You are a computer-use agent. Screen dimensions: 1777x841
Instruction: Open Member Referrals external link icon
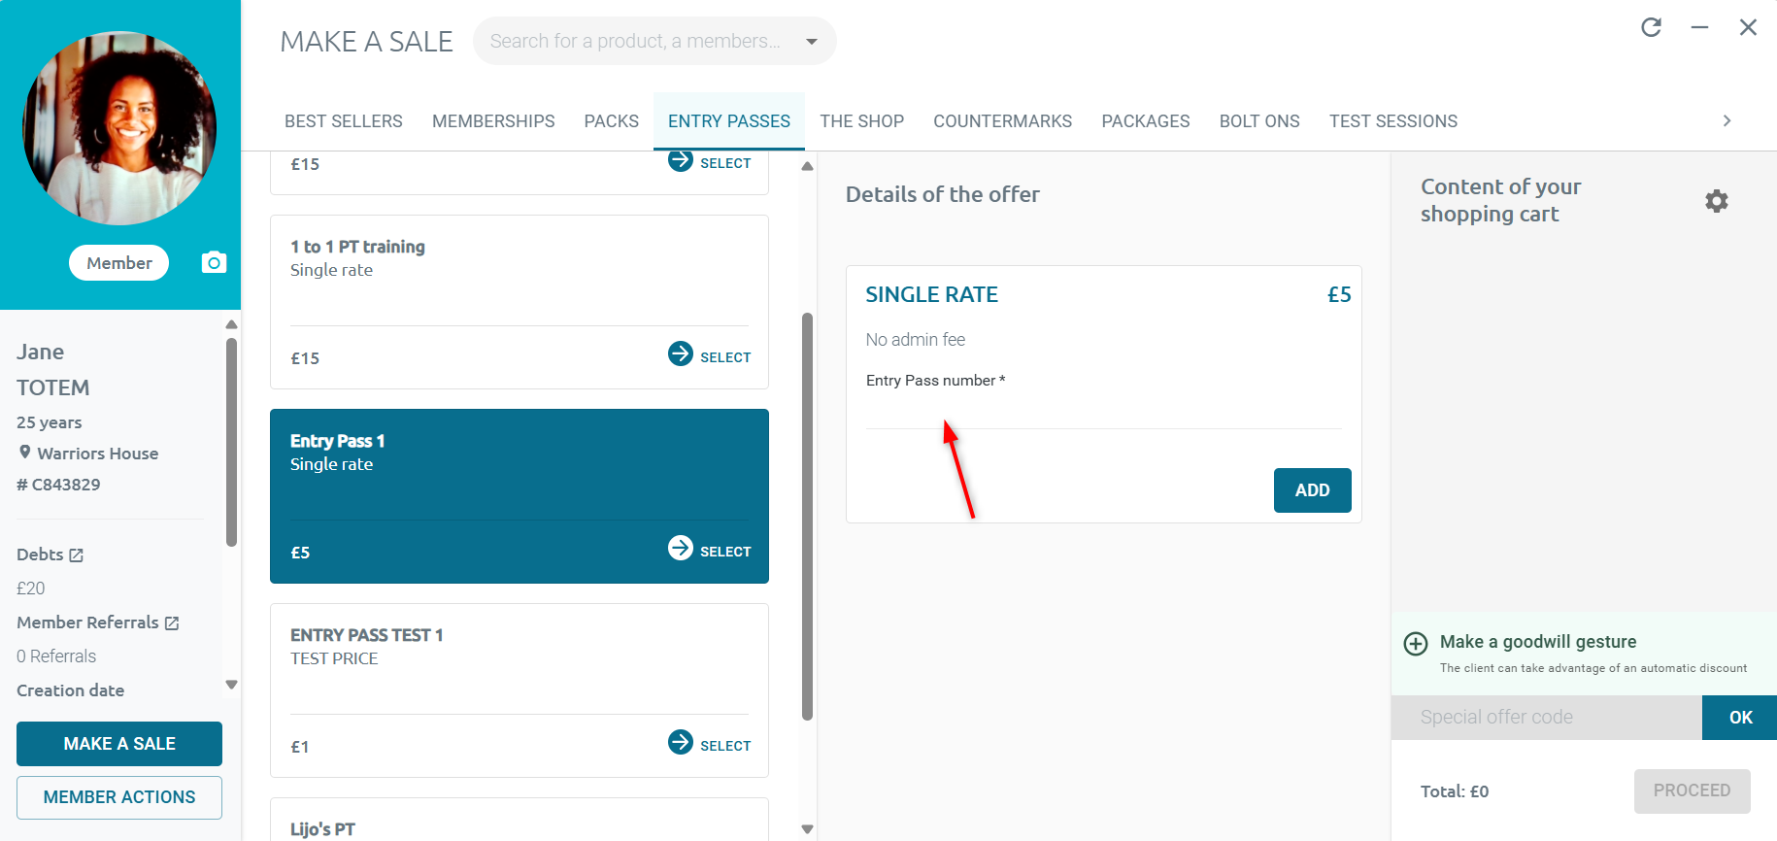172,623
